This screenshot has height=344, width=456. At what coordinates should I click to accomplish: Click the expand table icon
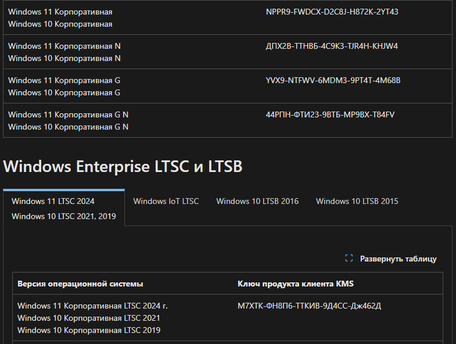pyautogui.click(x=349, y=258)
